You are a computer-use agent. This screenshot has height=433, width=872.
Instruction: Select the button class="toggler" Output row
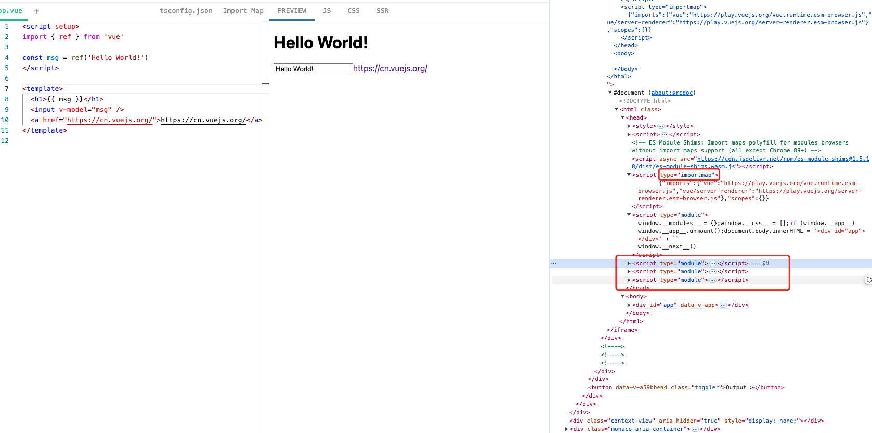(x=686, y=388)
